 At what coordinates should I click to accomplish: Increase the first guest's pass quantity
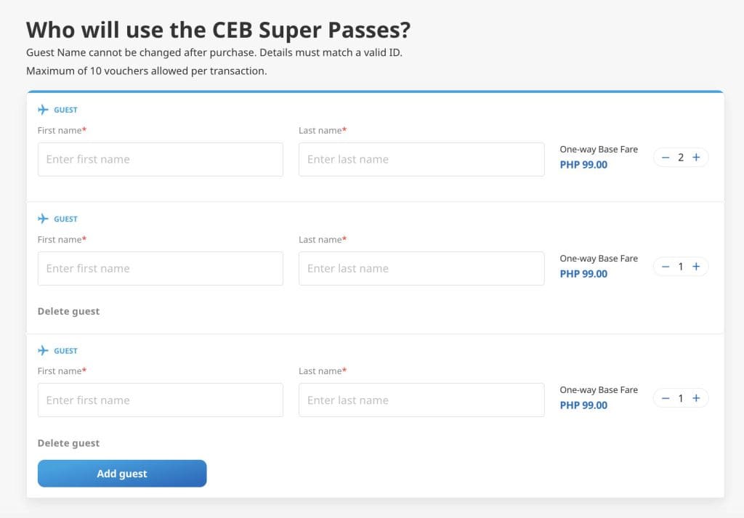696,157
